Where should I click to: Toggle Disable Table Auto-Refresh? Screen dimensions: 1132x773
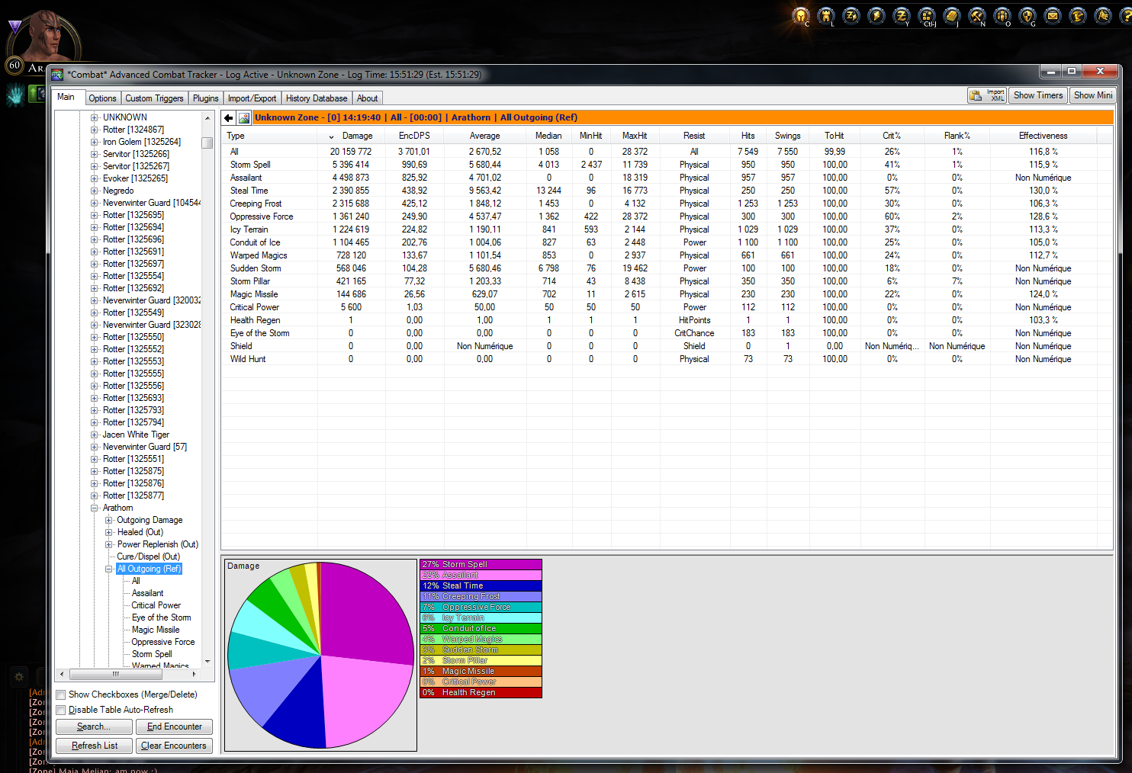(60, 710)
